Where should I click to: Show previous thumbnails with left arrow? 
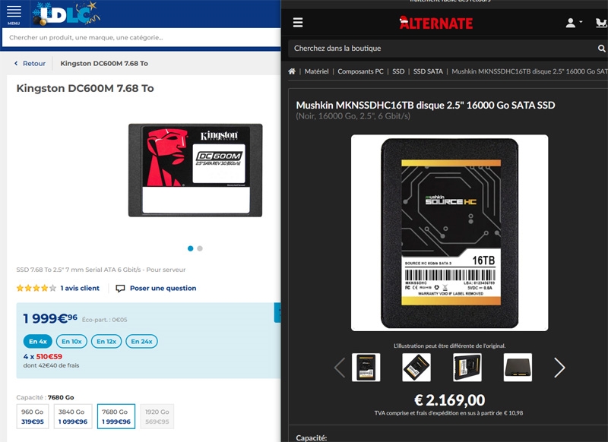point(340,368)
